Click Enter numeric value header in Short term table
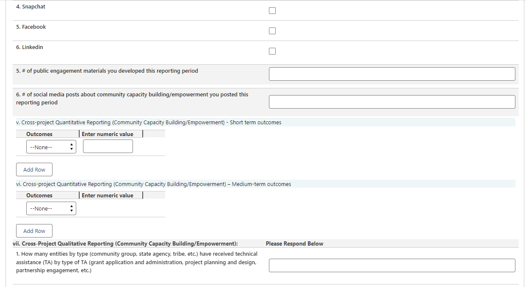 click(x=108, y=134)
